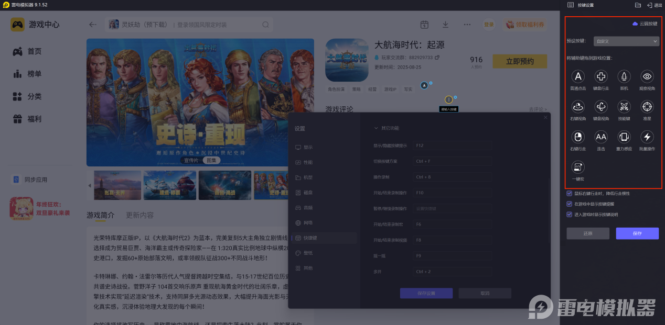Viewport: 665px width, 325px height.
Task: Select the 键盘视角 key icon
Action: click(x=601, y=107)
